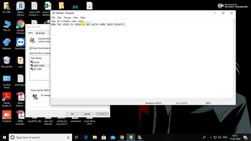The image size is (251, 141).
Task: Open the network icon in system tray
Action: click(x=215, y=137)
